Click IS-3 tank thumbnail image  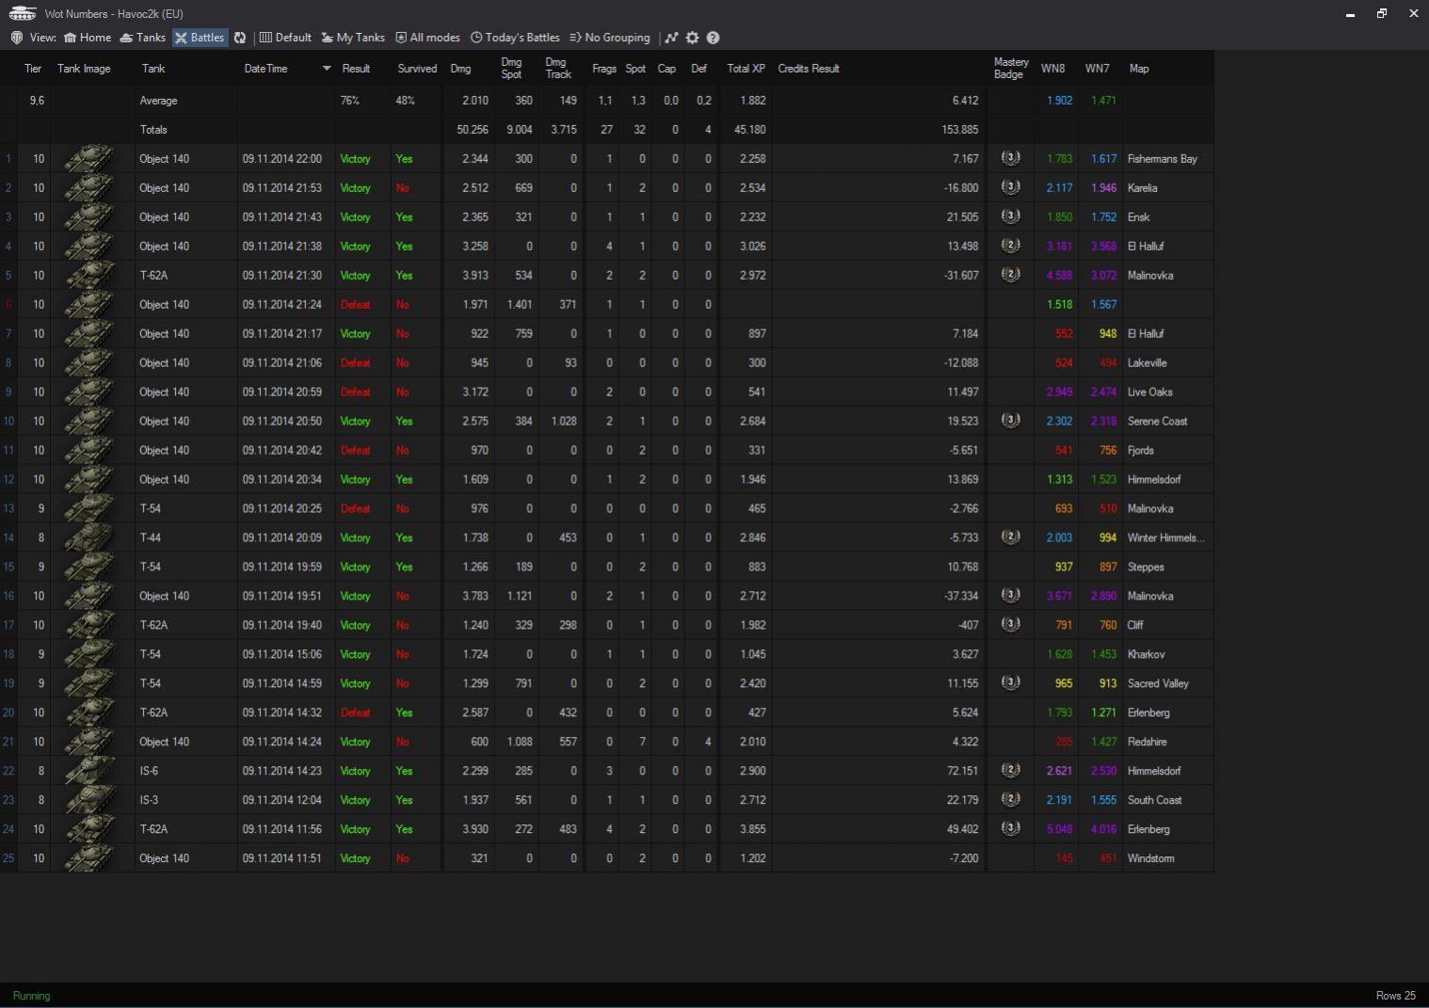coord(89,800)
